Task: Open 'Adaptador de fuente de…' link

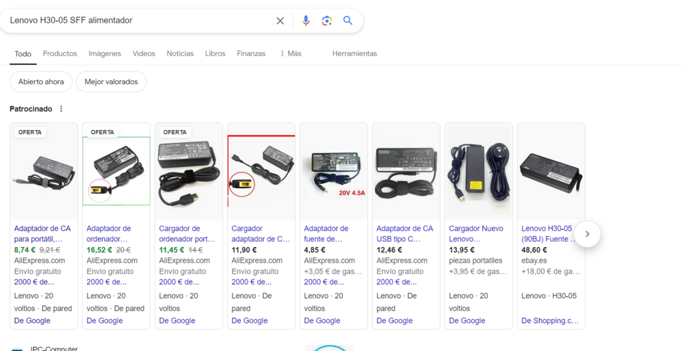Action: 326,233
